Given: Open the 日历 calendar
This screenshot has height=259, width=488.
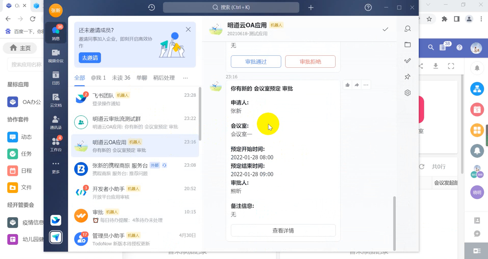Looking at the screenshot, I should (56, 78).
